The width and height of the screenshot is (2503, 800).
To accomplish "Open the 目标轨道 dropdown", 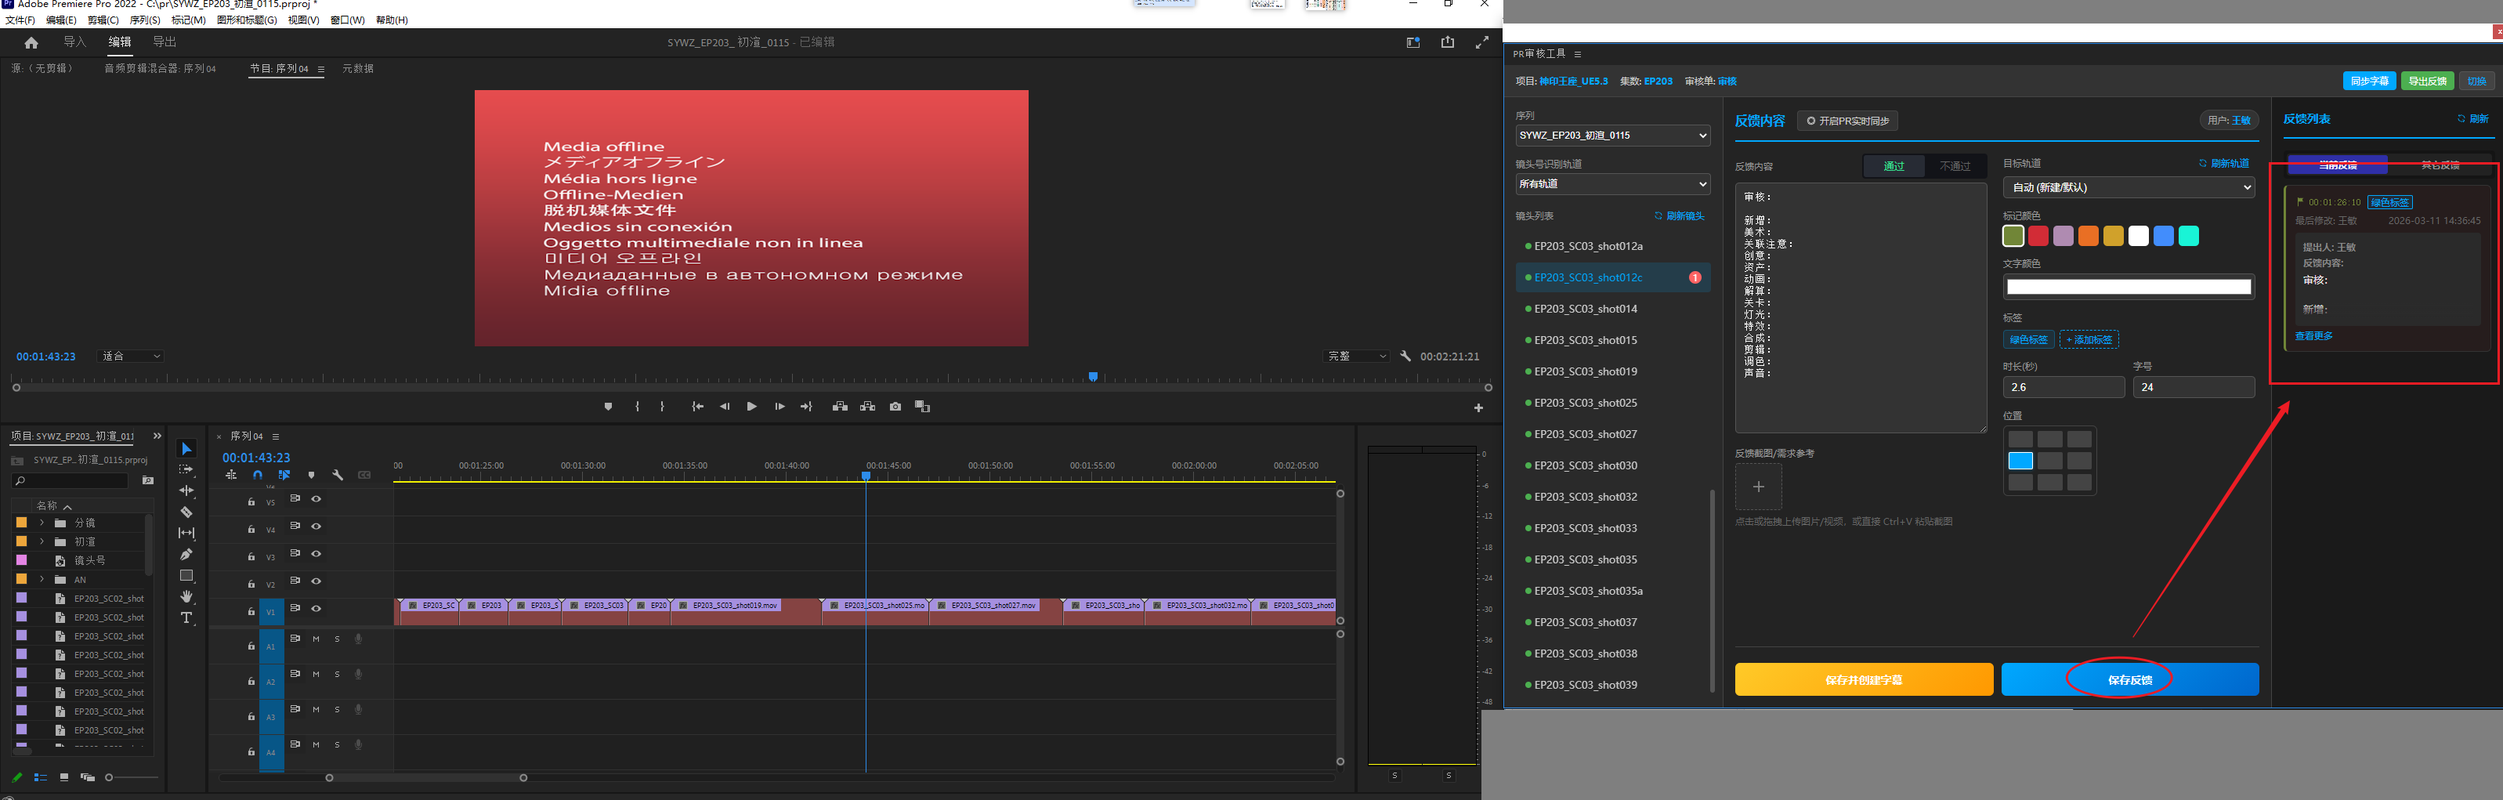I will point(2128,187).
